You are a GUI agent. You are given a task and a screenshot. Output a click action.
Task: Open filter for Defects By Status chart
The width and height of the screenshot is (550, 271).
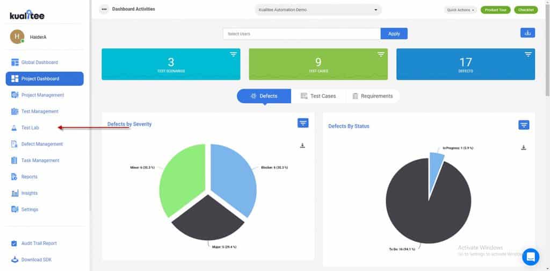[x=524, y=125]
